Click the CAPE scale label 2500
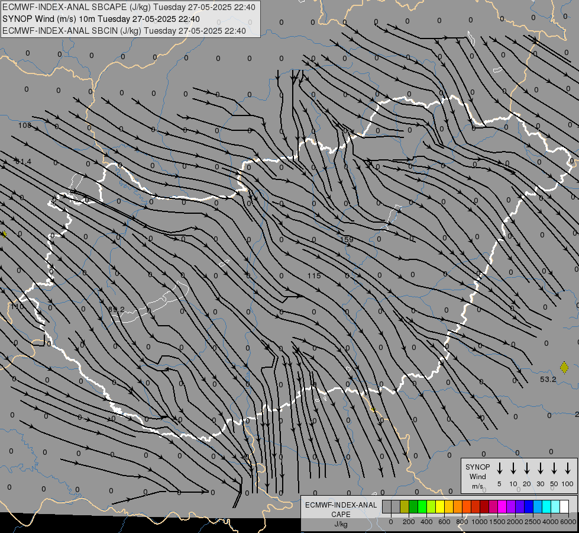 click(x=533, y=522)
